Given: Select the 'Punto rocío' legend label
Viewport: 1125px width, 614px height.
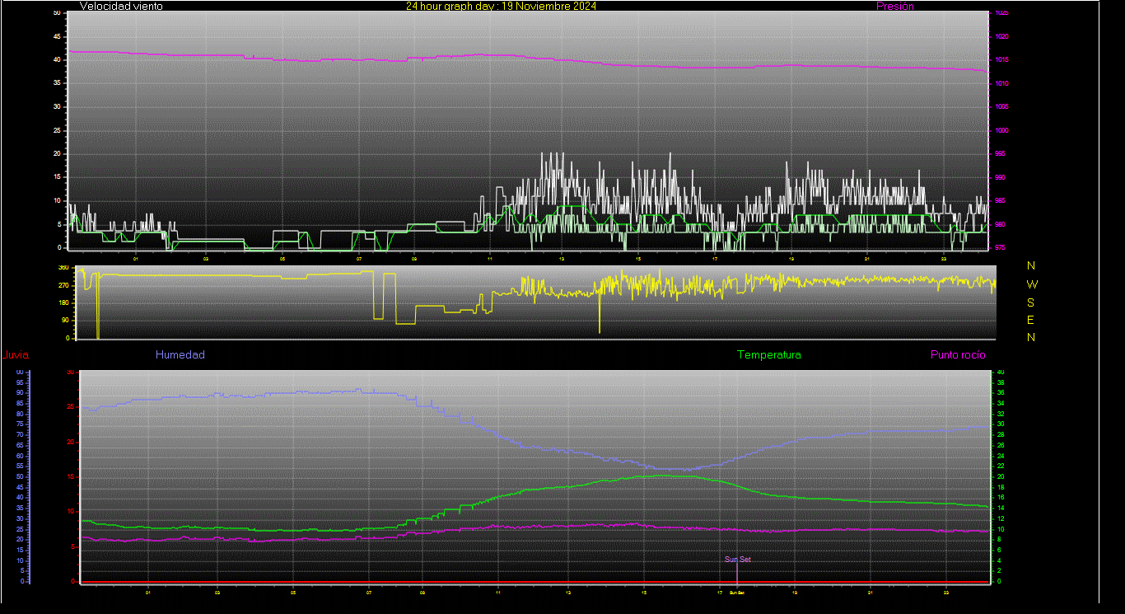Looking at the screenshot, I should coord(958,355).
